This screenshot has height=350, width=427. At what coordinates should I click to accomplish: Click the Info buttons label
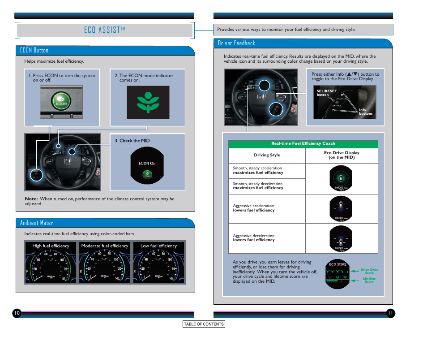point(365,112)
